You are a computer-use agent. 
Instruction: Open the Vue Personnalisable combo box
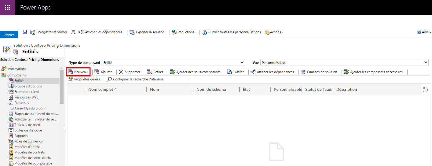tap(344, 63)
